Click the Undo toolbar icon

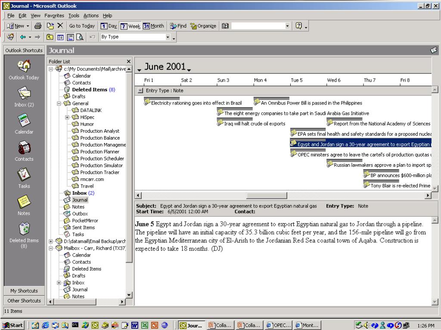(x=92, y=37)
